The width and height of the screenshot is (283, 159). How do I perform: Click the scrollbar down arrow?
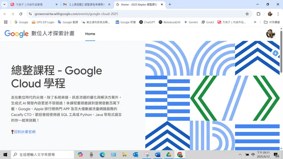281,148
